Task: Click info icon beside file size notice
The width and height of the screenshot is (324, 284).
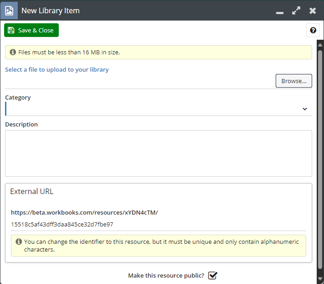Action: click(13, 53)
